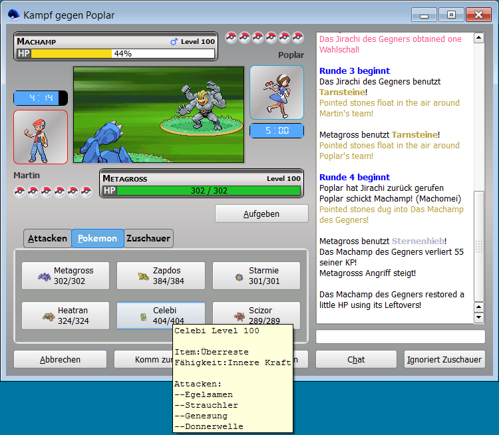The image size is (499, 435).
Task: Select the Pokemon tab
Action: tap(98, 238)
